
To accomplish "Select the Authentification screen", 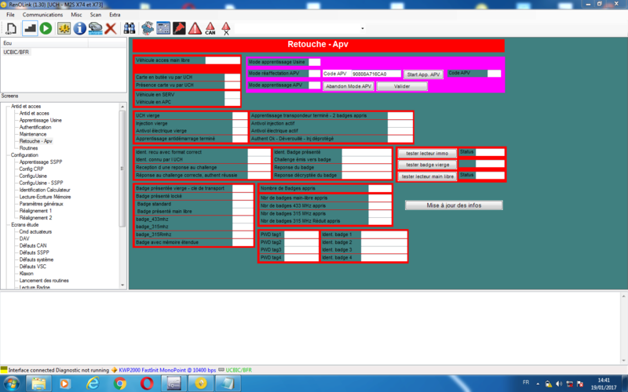I will [x=35, y=127].
